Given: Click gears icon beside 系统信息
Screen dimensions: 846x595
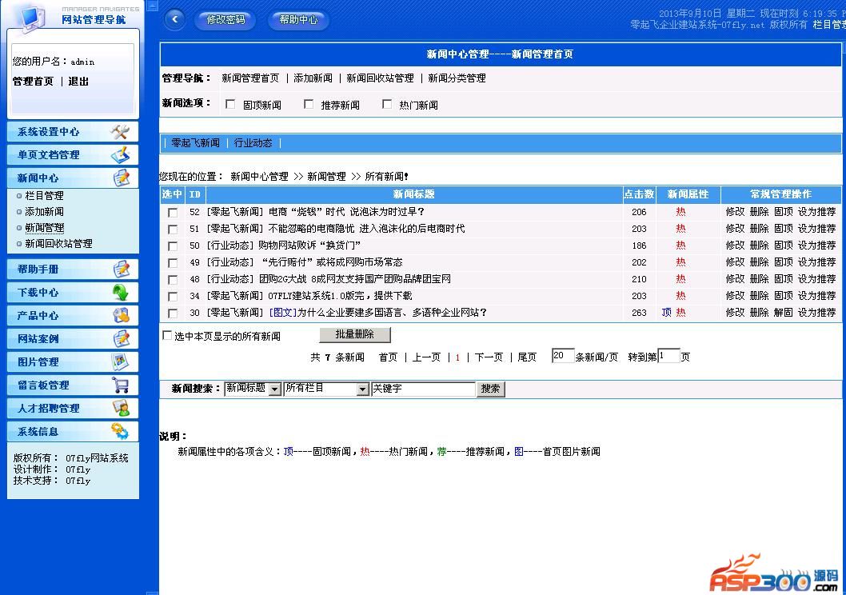Looking at the screenshot, I should coord(120,432).
